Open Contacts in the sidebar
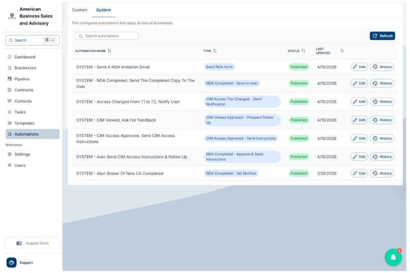Image resolution: width=410 pixels, height=273 pixels. click(32, 101)
